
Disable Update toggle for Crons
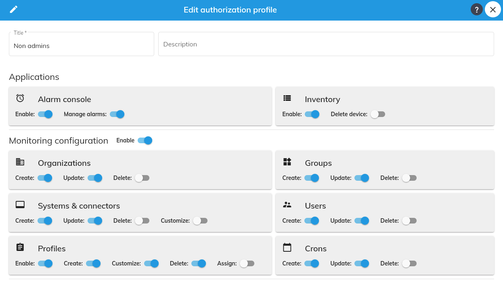pos(362,263)
